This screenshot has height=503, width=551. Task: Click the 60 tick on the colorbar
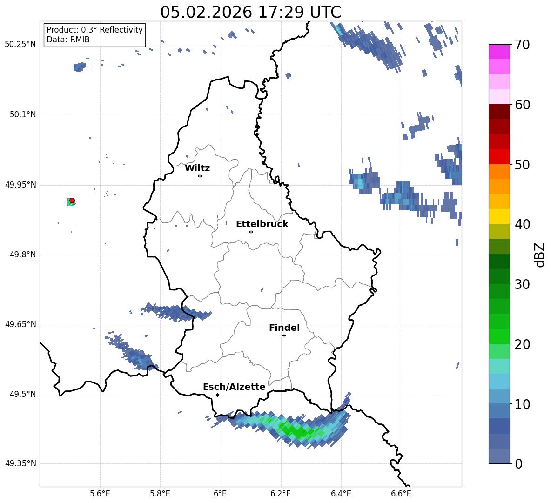(x=522, y=105)
